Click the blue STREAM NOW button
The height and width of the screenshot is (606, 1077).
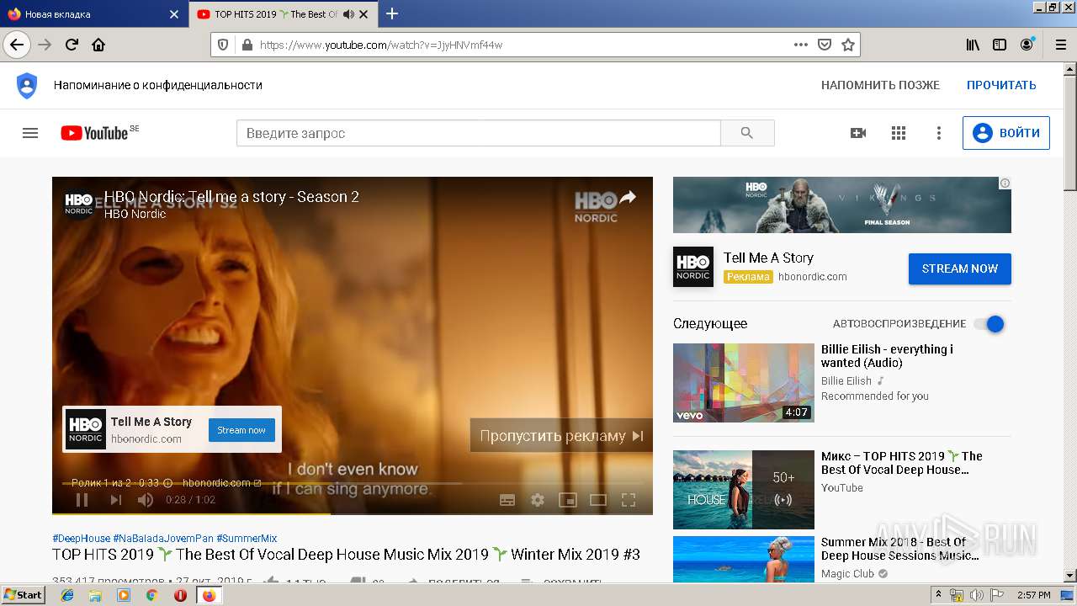[x=960, y=268]
